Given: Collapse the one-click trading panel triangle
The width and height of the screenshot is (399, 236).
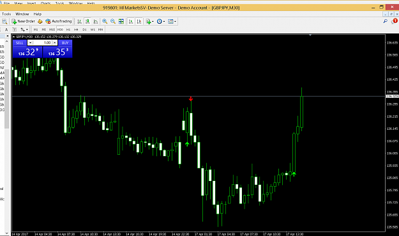Looking at the screenshot, I should pos(14,36).
